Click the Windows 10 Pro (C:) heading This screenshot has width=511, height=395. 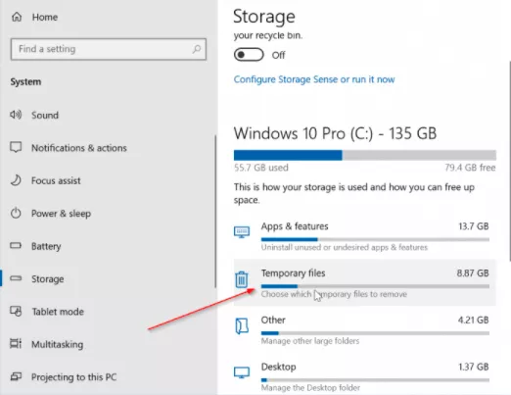[335, 133]
